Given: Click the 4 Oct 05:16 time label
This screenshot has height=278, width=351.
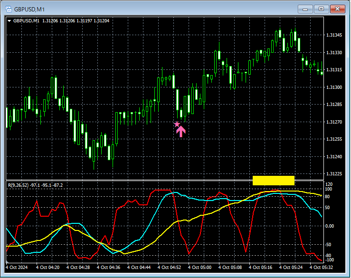Looking at the screenshot, I should tap(261, 268).
